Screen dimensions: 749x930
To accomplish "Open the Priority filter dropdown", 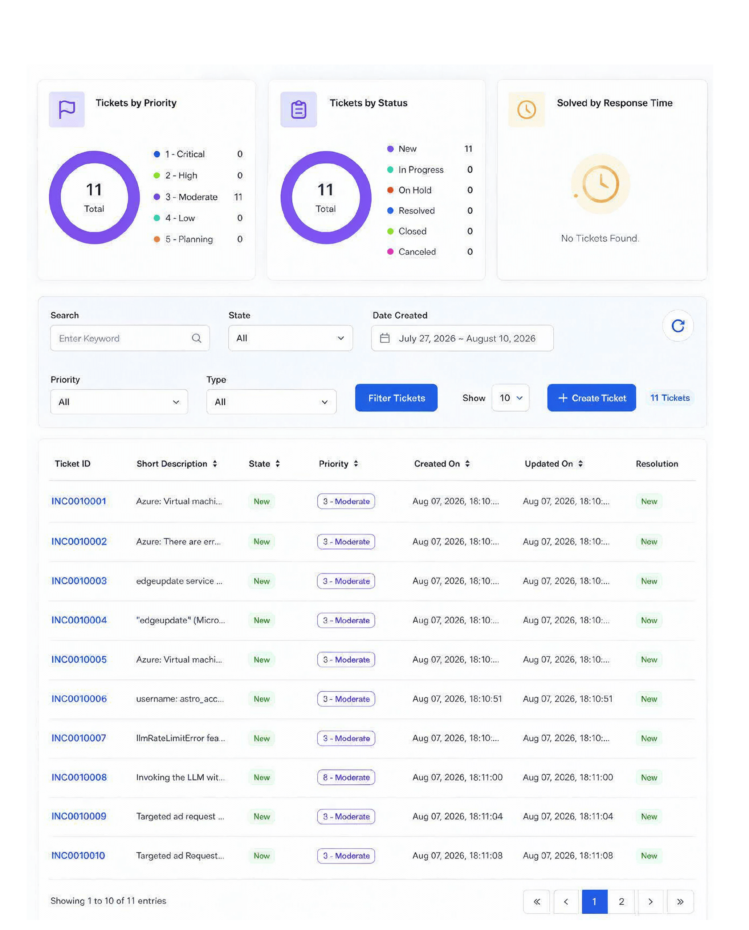I will 119,402.
